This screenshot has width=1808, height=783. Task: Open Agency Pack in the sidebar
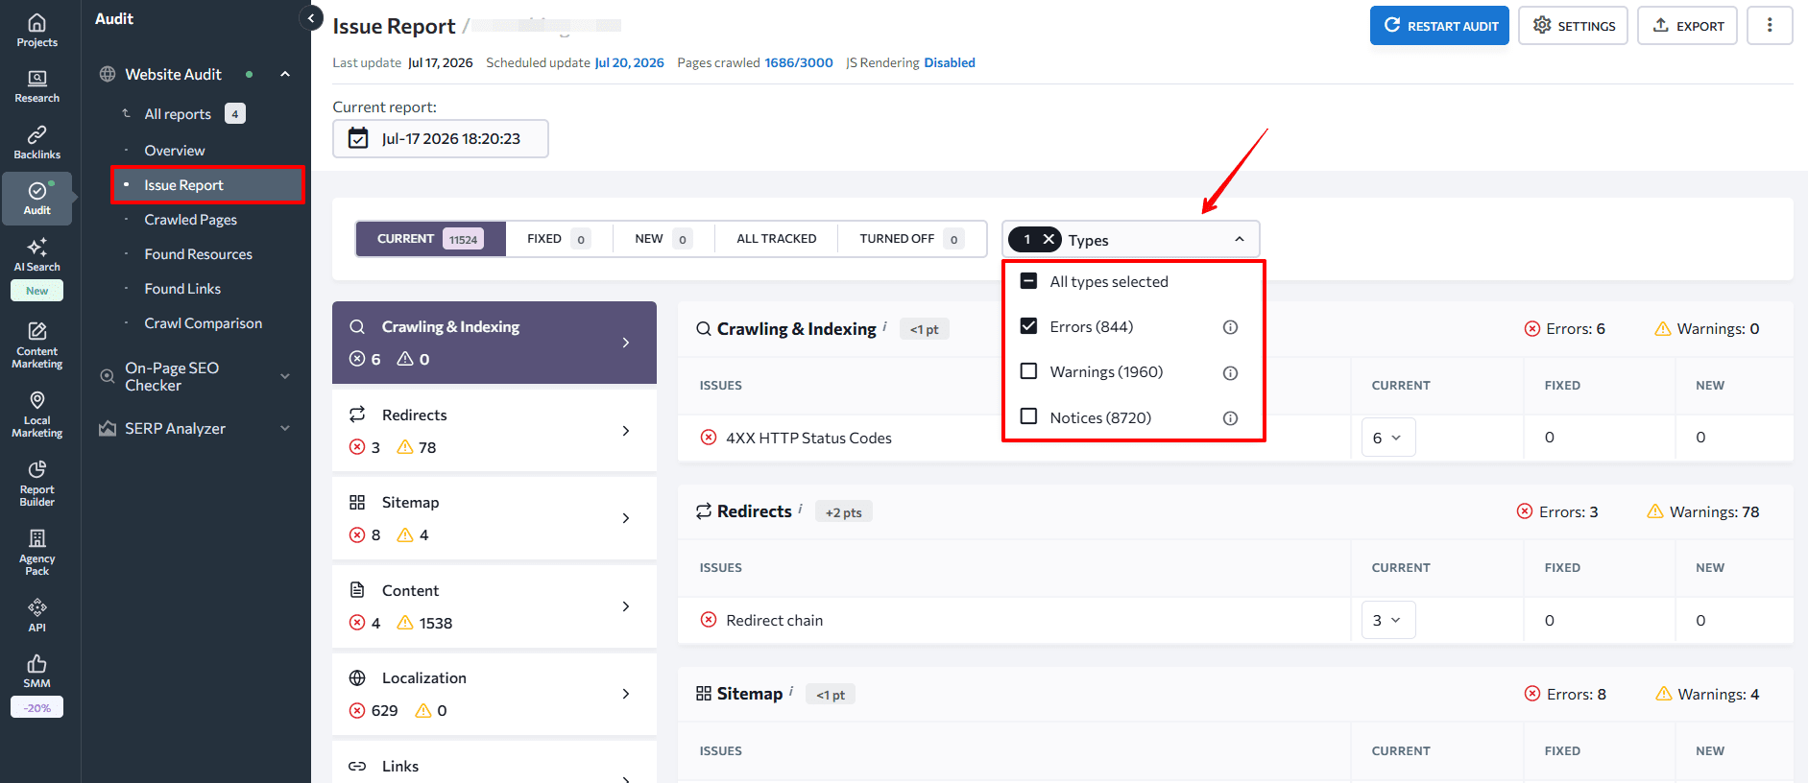[36, 553]
